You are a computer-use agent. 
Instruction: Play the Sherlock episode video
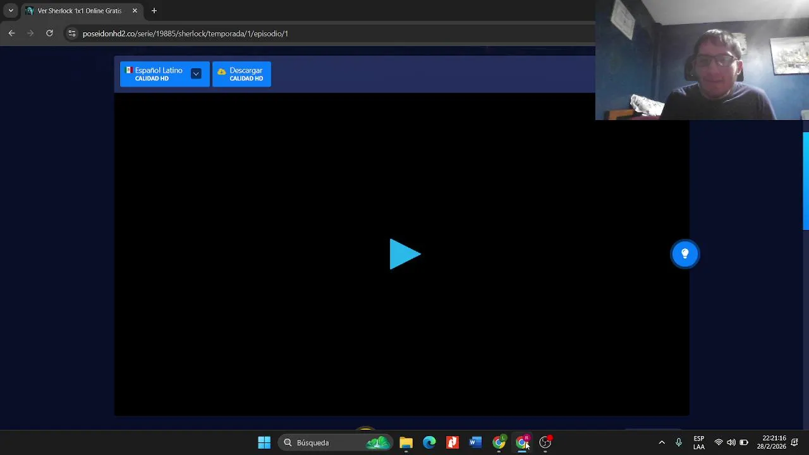click(x=405, y=254)
